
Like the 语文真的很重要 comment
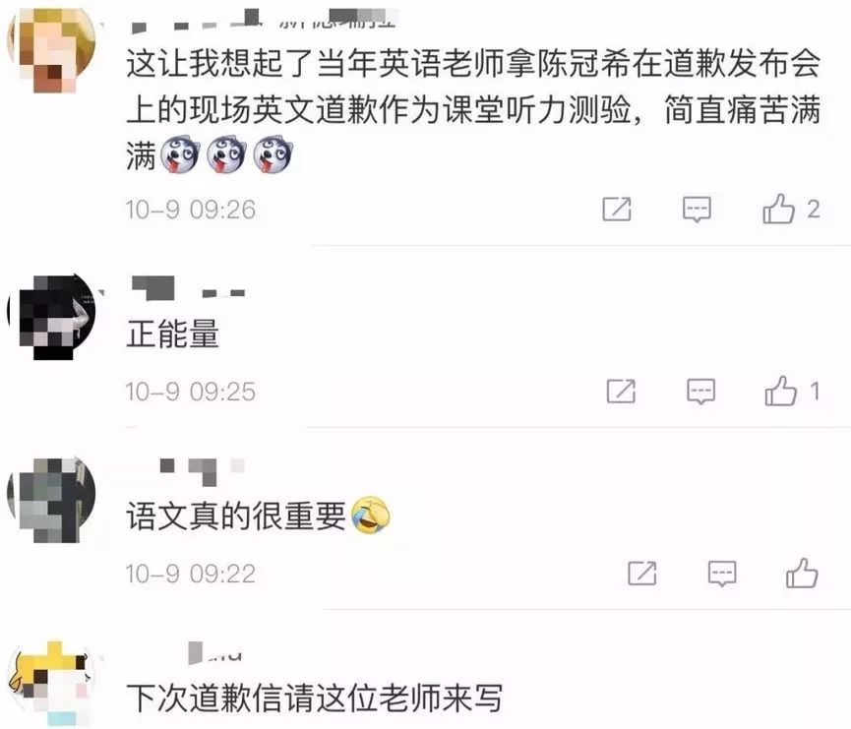(x=802, y=574)
